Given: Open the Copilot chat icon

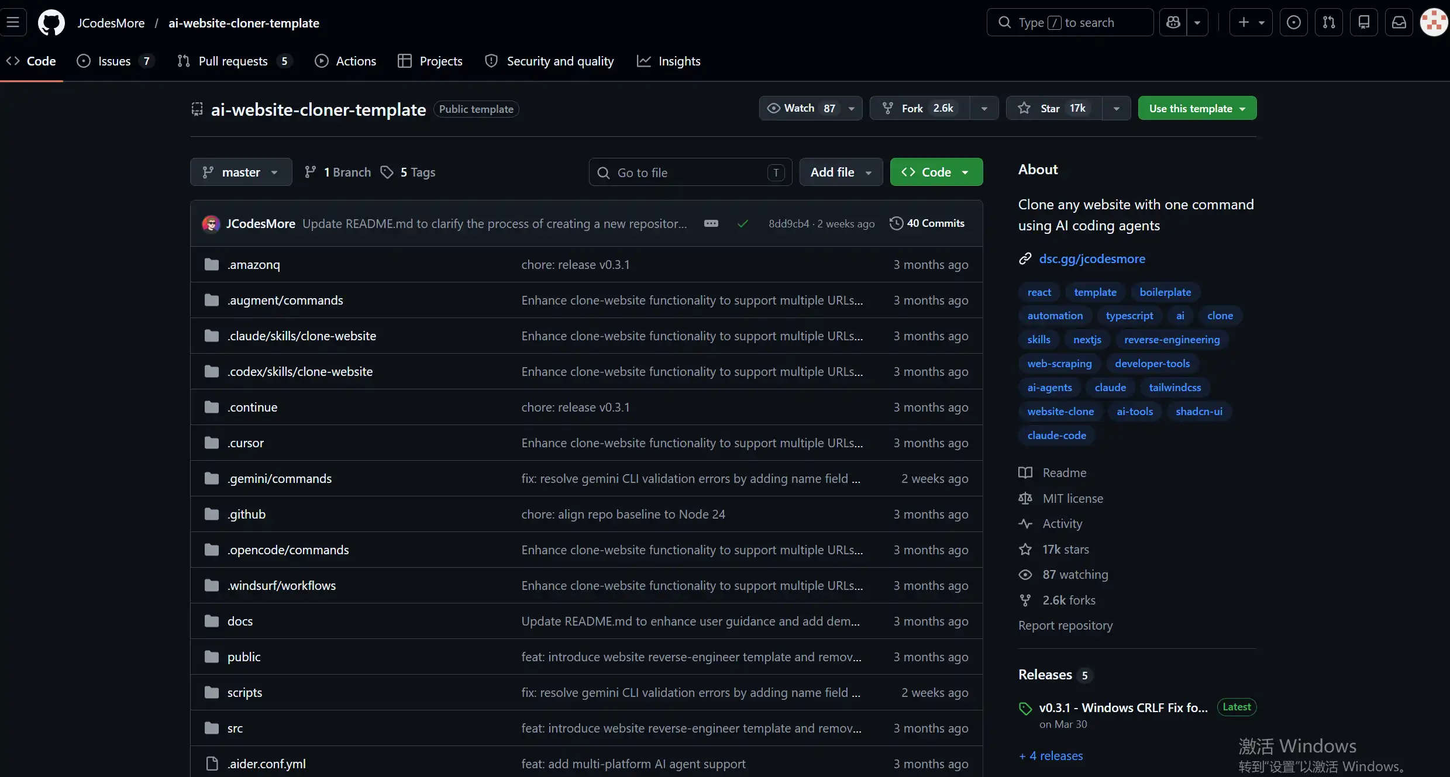Looking at the screenshot, I should [x=1173, y=22].
